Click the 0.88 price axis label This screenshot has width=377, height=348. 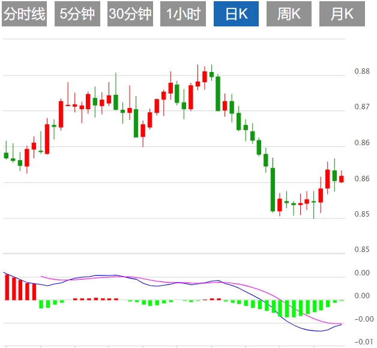(362, 71)
